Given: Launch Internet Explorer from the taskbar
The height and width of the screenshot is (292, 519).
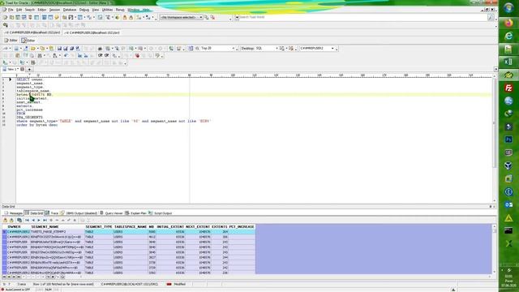Looking at the screenshot, I should coord(508,36).
